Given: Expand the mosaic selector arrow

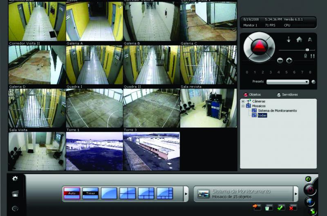Looking at the screenshot, I should (x=296, y=193).
